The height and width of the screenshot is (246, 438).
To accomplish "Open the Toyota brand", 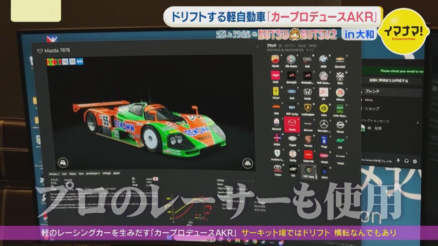I will pyautogui.click(x=277, y=168).
